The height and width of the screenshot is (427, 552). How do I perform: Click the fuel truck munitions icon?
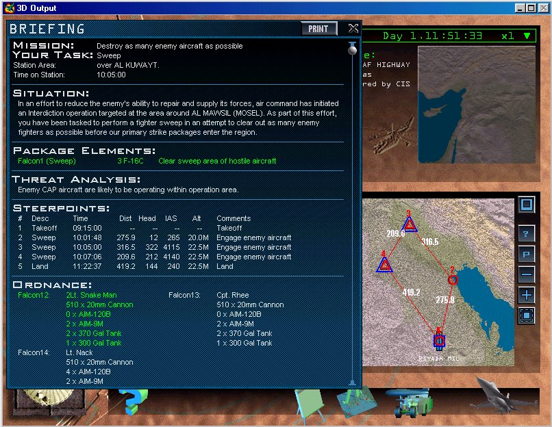pos(410,403)
